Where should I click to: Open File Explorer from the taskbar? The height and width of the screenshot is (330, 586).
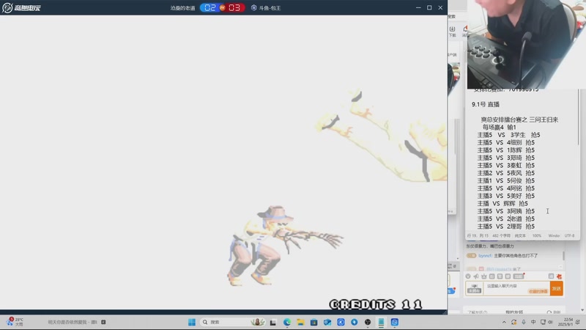[x=300, y=322]
